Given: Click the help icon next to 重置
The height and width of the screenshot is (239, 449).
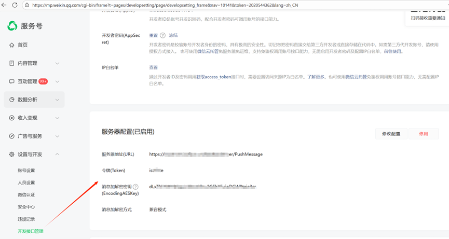Looking at the screenshot, I should click(x=162, y=36).
